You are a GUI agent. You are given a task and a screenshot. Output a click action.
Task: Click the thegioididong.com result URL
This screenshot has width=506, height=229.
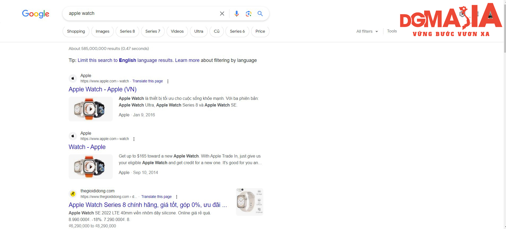pos(109,197)
